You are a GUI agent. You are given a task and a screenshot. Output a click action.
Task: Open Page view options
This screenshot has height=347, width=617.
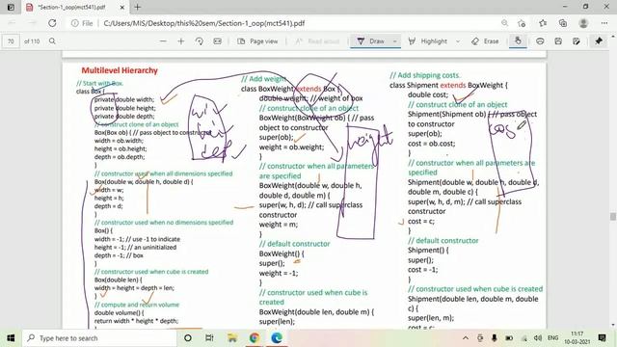[x=257, y=40]
